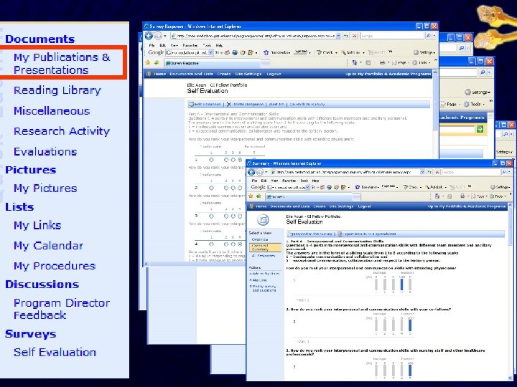Select rating 1 radio for question 3
This screenshot has height=387, width=517.
211,216
